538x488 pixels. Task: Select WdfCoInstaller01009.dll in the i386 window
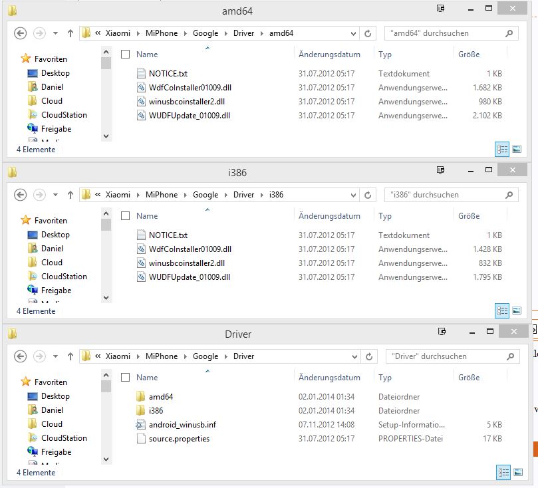tap(190, 249)
